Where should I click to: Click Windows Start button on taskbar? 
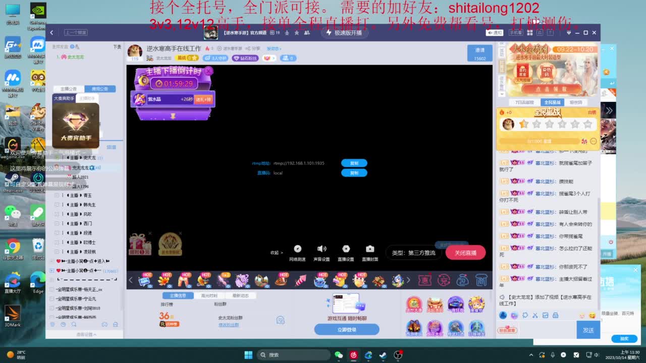coord(248,355)
